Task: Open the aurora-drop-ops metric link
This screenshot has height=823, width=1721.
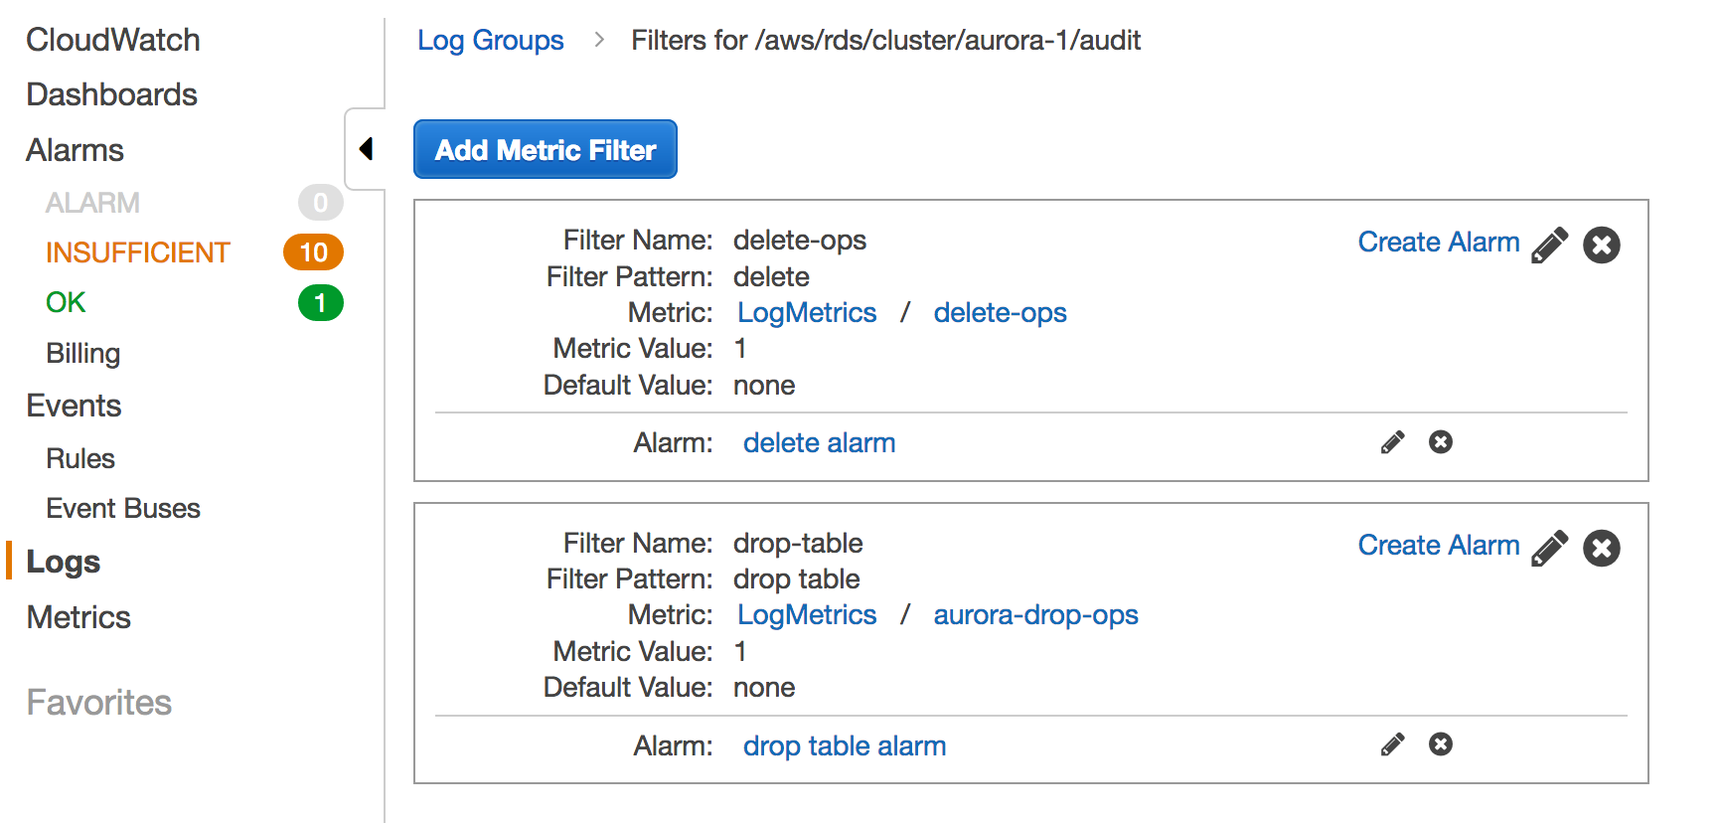Action: click(1035, 615)
